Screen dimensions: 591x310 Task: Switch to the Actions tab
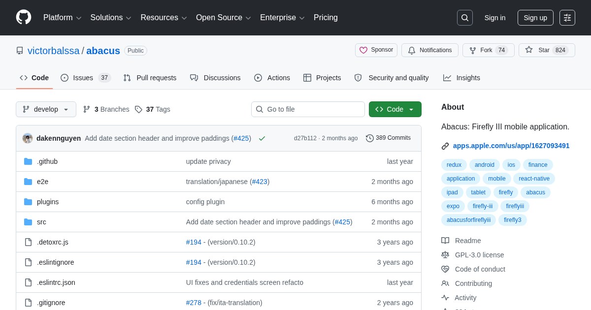(272, 78)
